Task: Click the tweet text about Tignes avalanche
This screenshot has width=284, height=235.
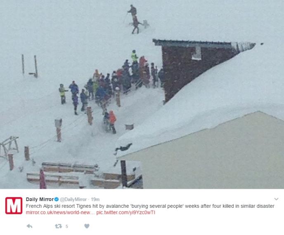Action: [150, 206]
